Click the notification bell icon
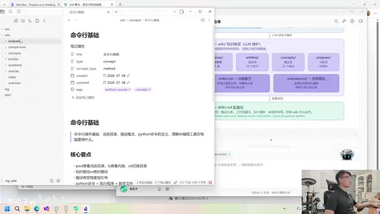Screen dimensions: 380x214 pyautogui.click(x=159, y=189)
